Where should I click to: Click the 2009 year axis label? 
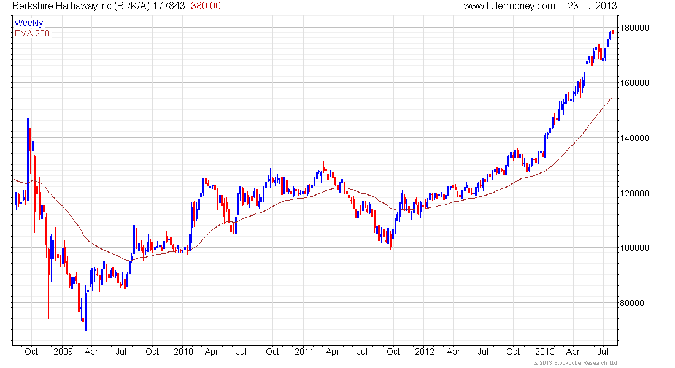coord(63,351)
